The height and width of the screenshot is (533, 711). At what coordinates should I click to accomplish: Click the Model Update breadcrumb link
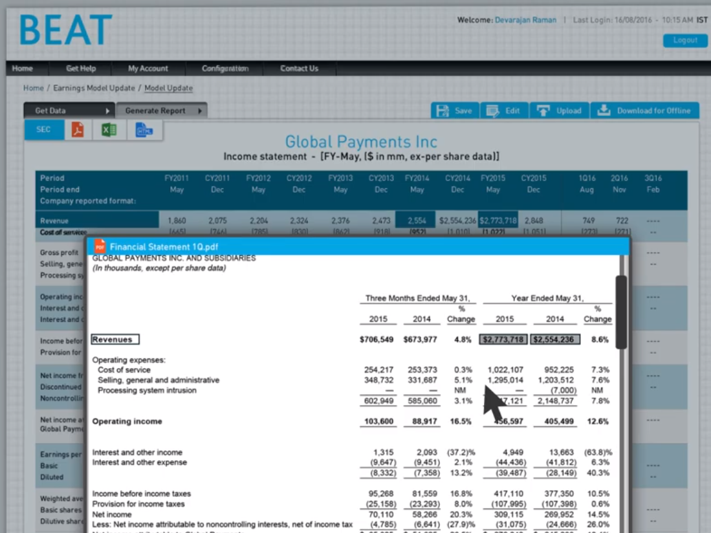click(168, 88)
